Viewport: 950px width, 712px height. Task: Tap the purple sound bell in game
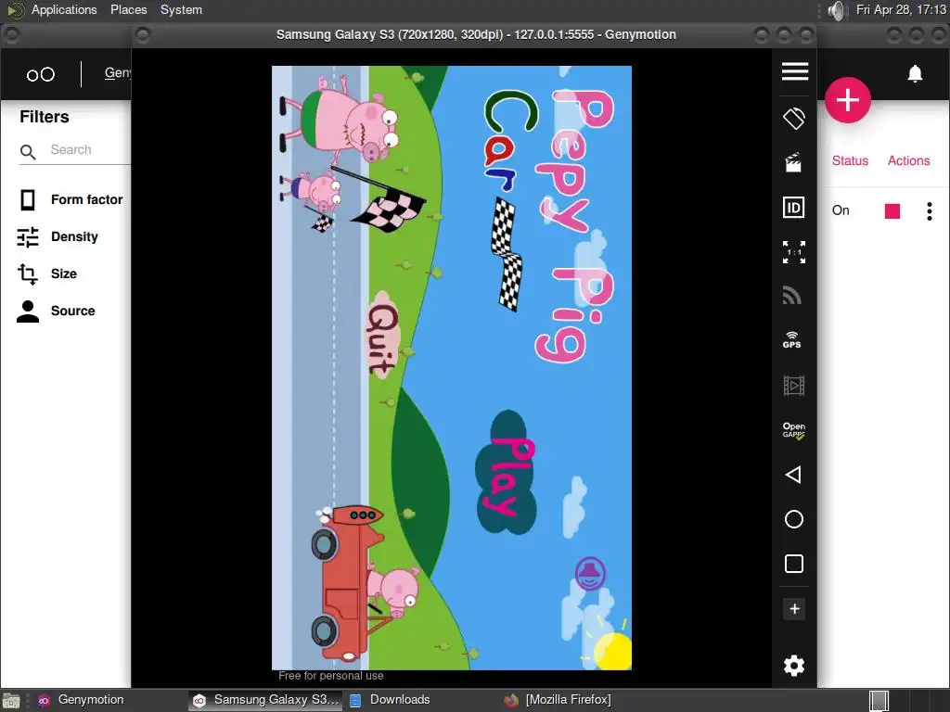(x=590, y=573)
